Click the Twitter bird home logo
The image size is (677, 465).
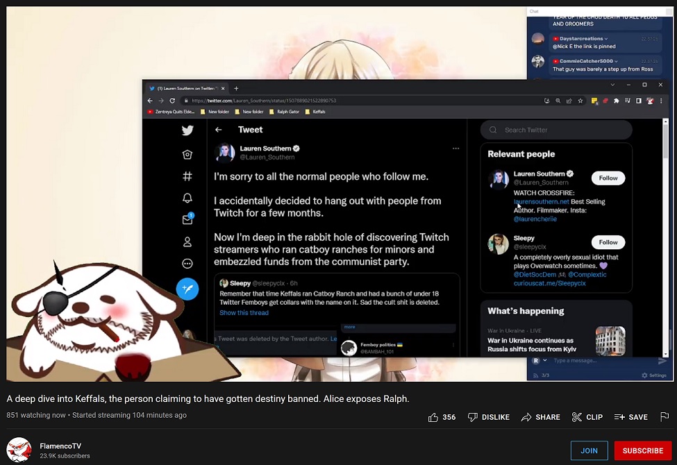[x=187, y=130]
